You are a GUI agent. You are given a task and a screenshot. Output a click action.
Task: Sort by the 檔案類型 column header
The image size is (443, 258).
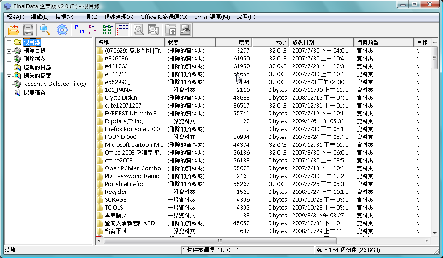tap(383, 42)
